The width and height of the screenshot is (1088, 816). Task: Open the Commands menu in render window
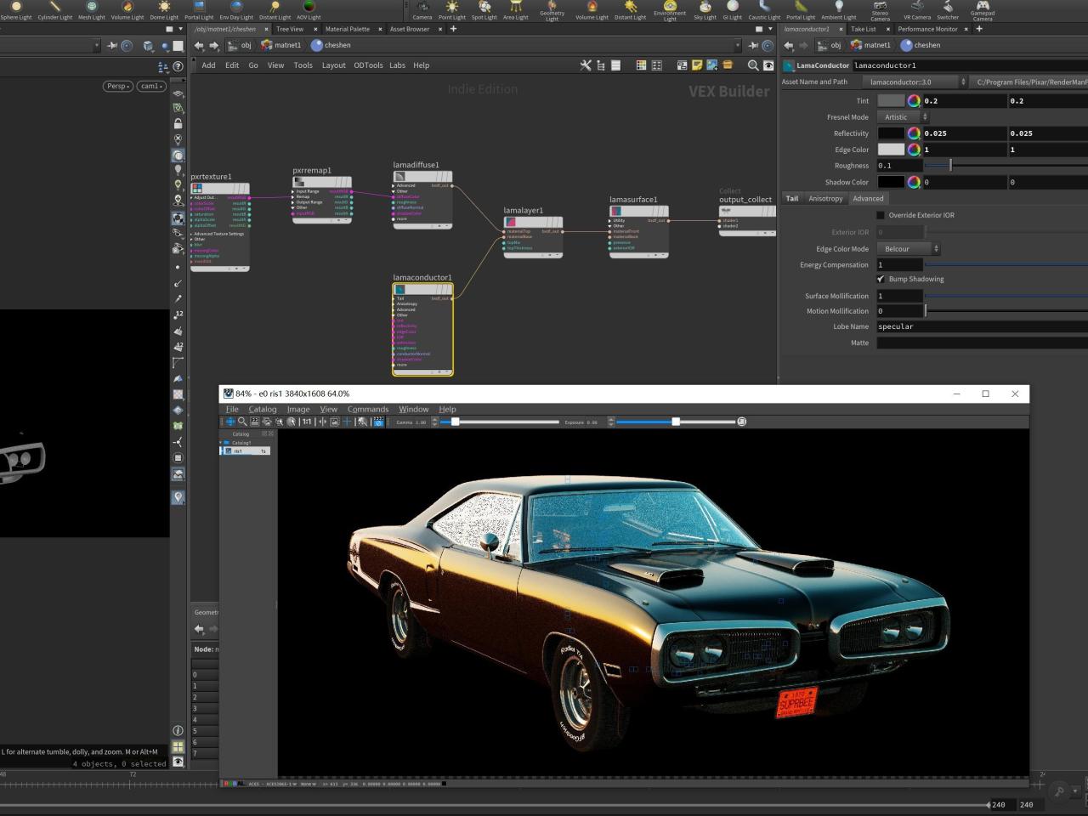(367, 409)
